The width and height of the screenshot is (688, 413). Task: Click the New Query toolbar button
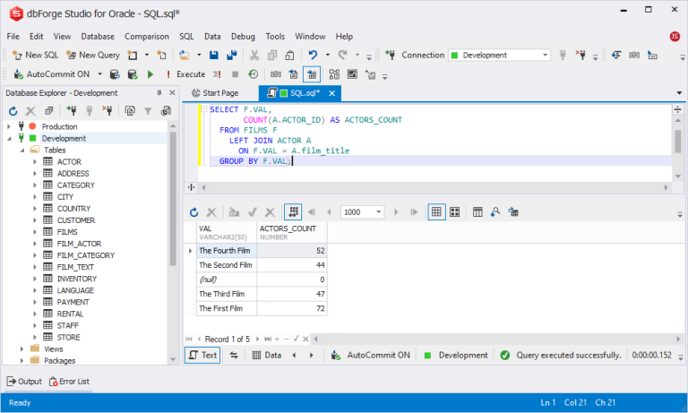point(93,55)
